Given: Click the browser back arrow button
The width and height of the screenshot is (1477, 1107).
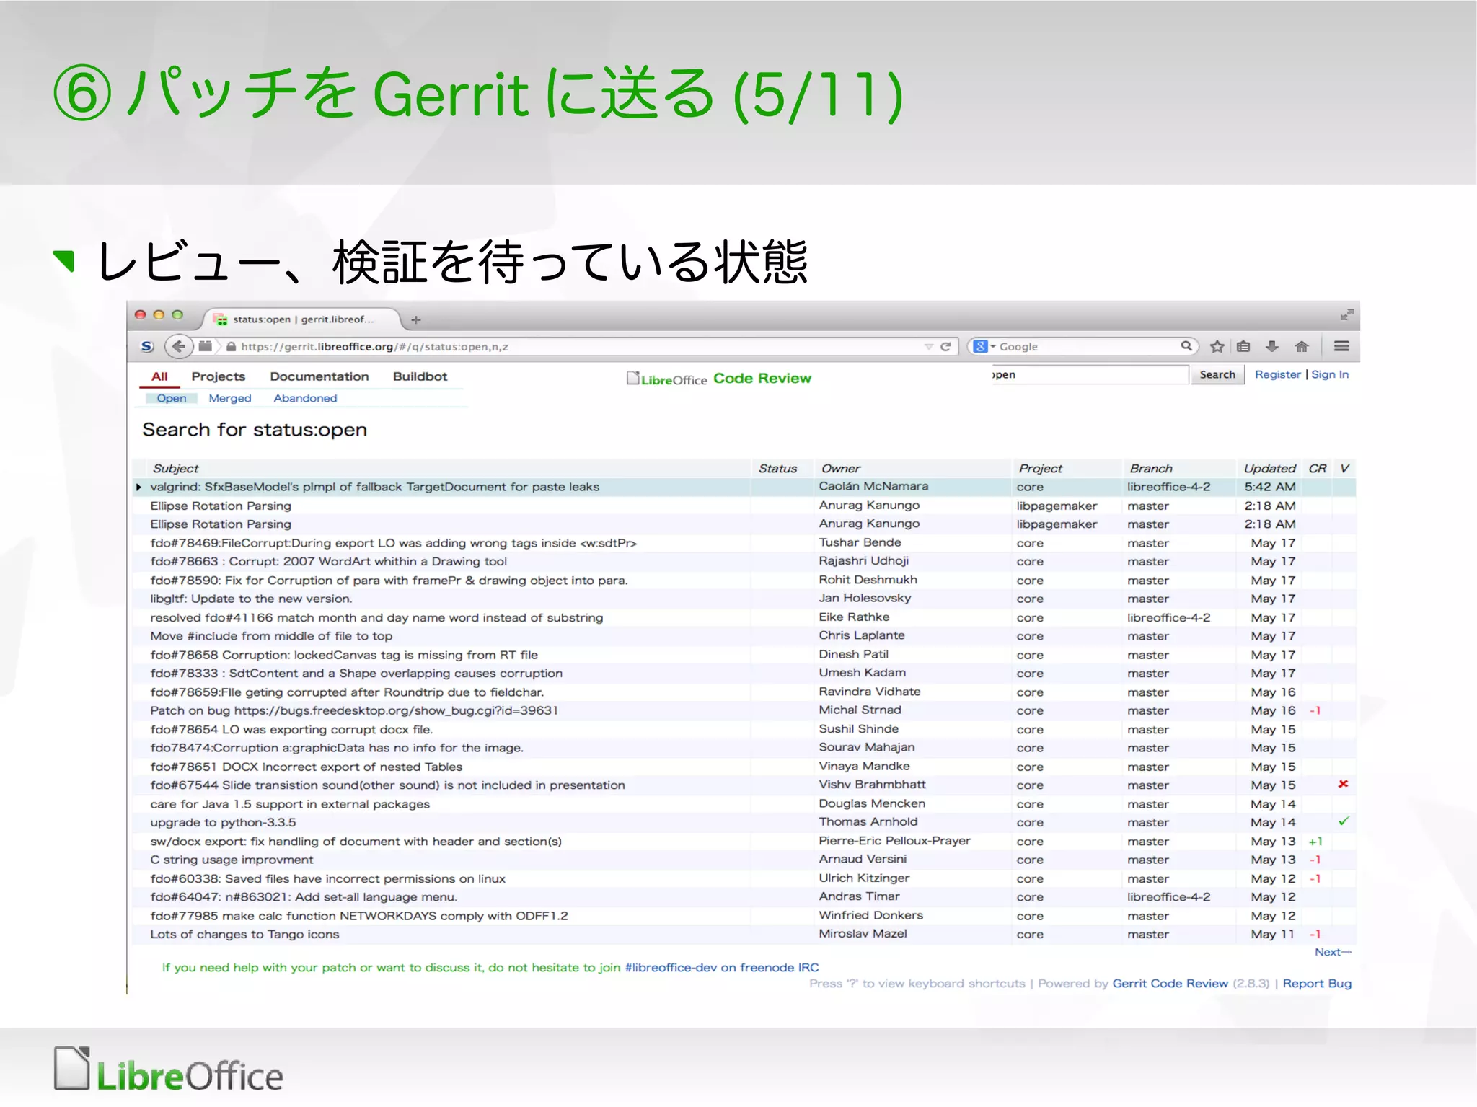Looking at the screenshot, I should click(x=178, y=346).
